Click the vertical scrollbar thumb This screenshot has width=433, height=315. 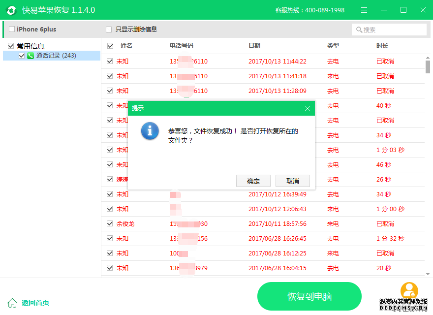click(428, 67)
